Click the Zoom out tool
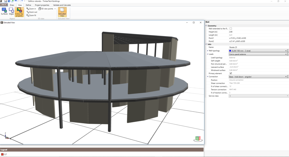 [32, 12]
